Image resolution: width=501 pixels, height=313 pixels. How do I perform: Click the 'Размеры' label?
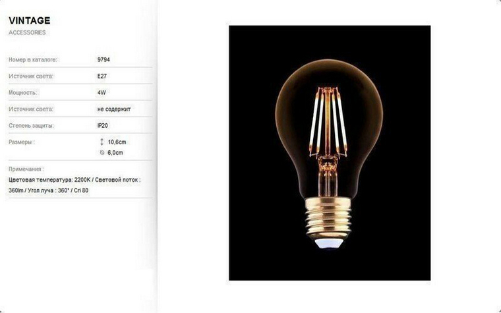[22, 142]
